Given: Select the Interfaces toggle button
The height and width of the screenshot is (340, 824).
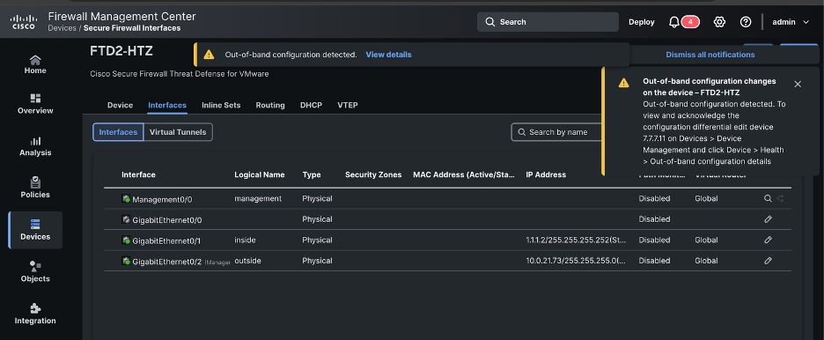Looking at the screenshot, I should pyautogui.click(x=118, y=132).
